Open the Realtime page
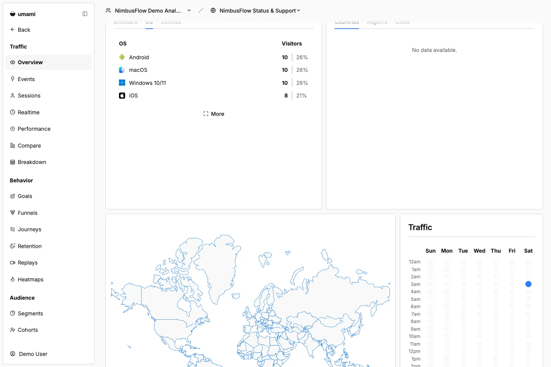The width and height of the screenshot is (551, 367). 49,112
